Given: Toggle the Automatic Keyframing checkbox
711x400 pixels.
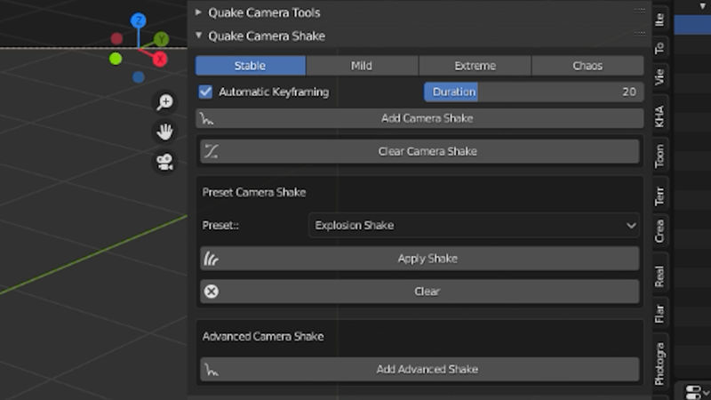Looking at the screenshot, I should [205, 92].
